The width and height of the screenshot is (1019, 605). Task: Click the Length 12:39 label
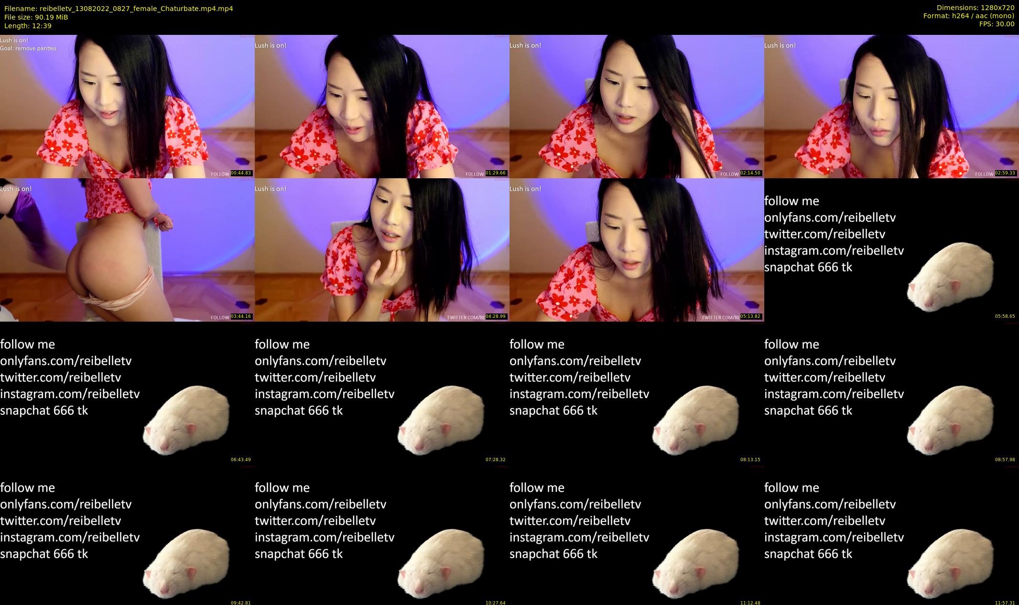tap(28, 26)
